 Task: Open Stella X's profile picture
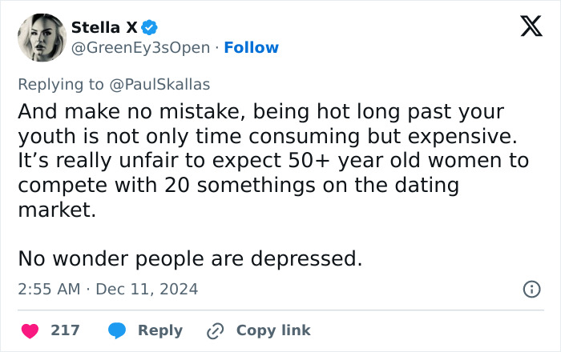click(41, 38)
